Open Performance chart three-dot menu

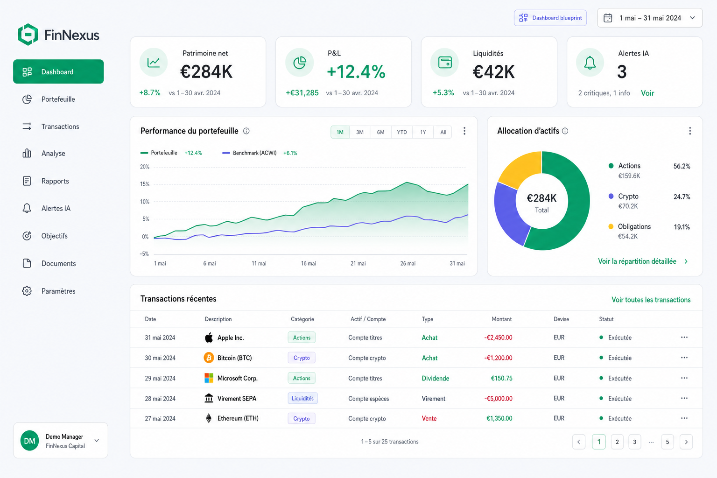(464, 131)
